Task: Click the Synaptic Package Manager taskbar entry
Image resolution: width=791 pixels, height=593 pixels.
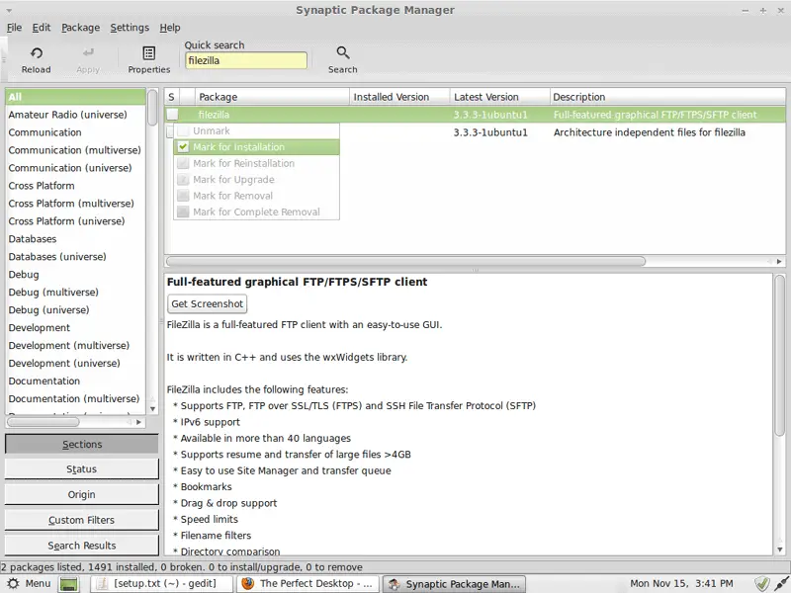Action: pos(455,584)
